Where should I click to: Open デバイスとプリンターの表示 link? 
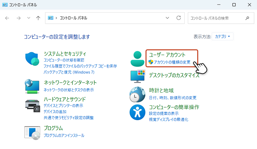pyautogui.click(x=63, y=106)
